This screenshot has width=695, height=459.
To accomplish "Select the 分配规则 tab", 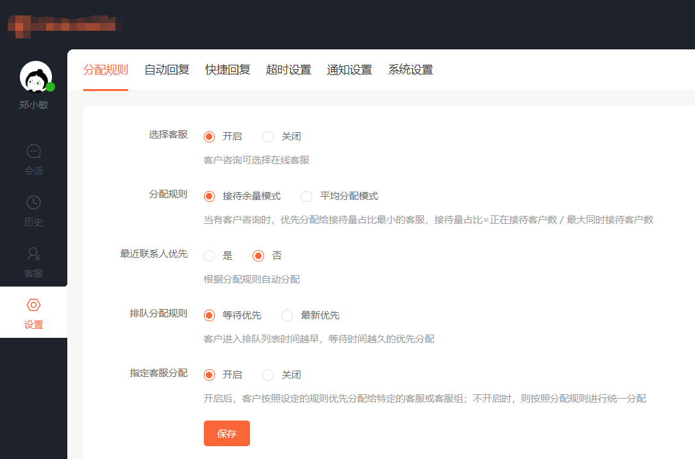I will coord(106,70).
